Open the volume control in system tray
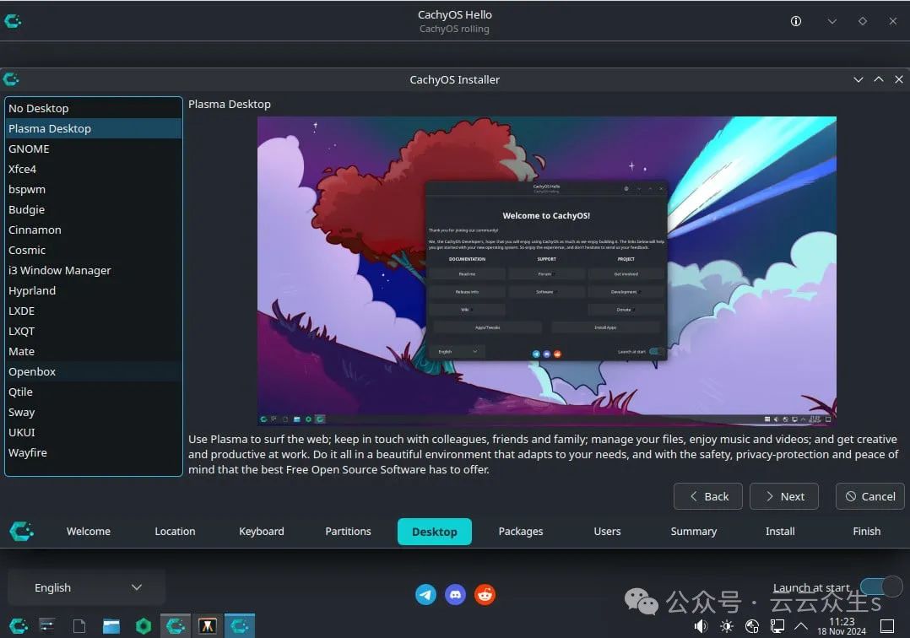The width and height of the screenshot is (910, 638). [701, 626]
